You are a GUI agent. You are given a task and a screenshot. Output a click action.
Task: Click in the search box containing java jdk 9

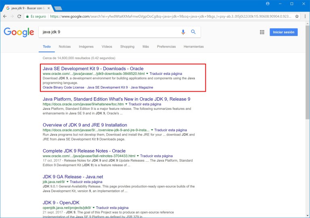coord(109,32)
